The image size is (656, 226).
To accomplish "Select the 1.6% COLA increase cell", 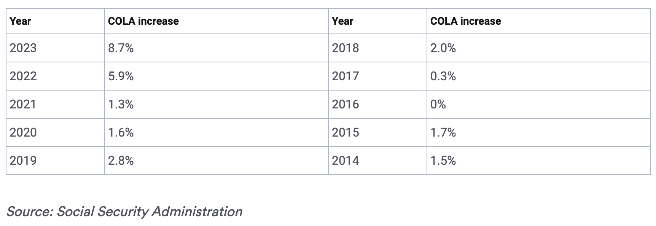I will [121, 132].
